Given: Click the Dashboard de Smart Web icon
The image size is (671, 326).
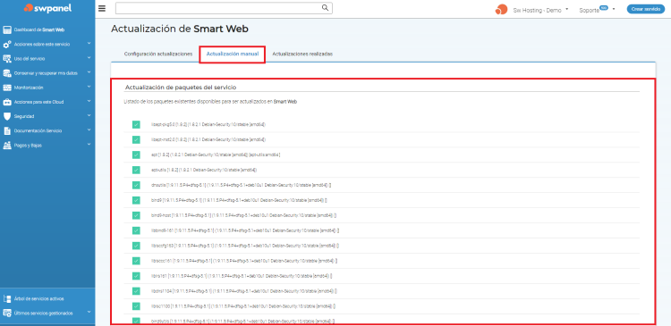Looking at the screenshot, I should (x=7, y=29).
